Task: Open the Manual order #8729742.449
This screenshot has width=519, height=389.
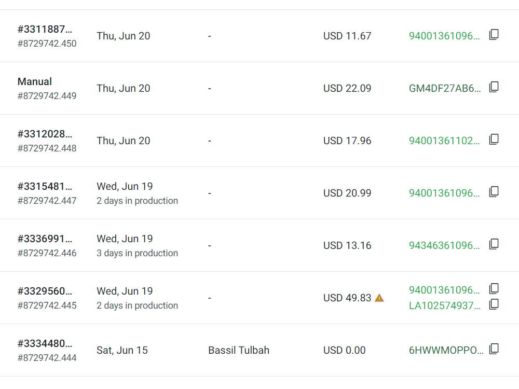Action: pyautogui.click(x=35, y=81)
